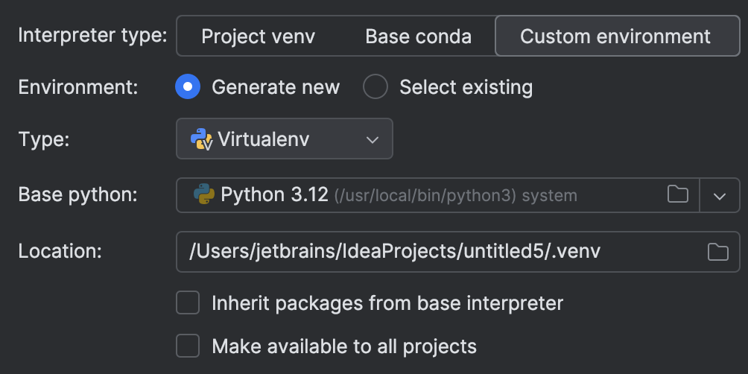
Task: Click the Virtualenv Python icon
Action: [201, 139]
